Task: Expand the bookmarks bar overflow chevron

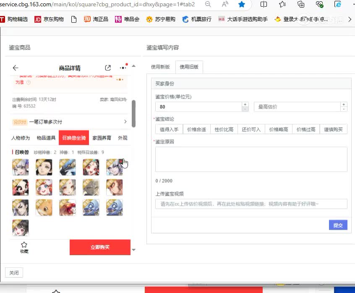Action: (x=350, y=19)
